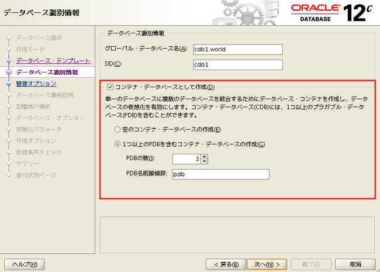380x272 pixels.
Task: Toggle コンテナ・データベースとして作成 checkbox
Action: (110, 87)
